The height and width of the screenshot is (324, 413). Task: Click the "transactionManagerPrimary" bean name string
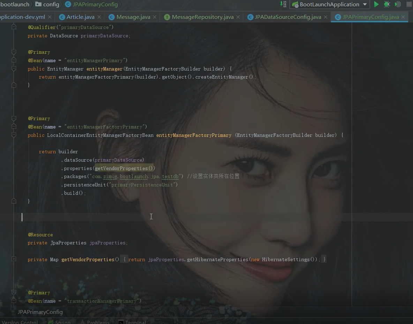click(x=102, y=301)
